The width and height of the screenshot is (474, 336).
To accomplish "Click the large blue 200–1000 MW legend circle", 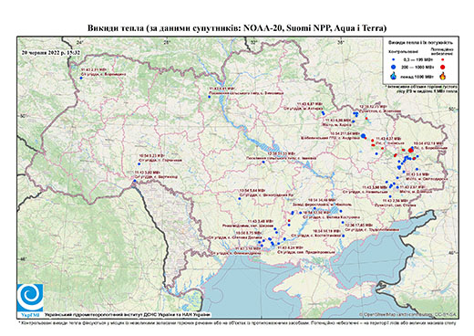I will (394, 67).
